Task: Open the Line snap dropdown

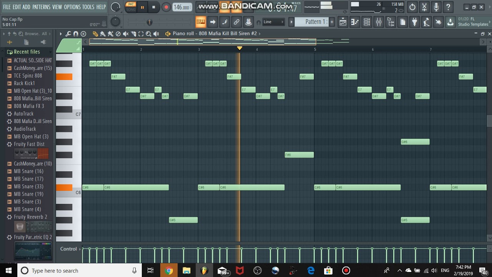Action: pos(273,22)
